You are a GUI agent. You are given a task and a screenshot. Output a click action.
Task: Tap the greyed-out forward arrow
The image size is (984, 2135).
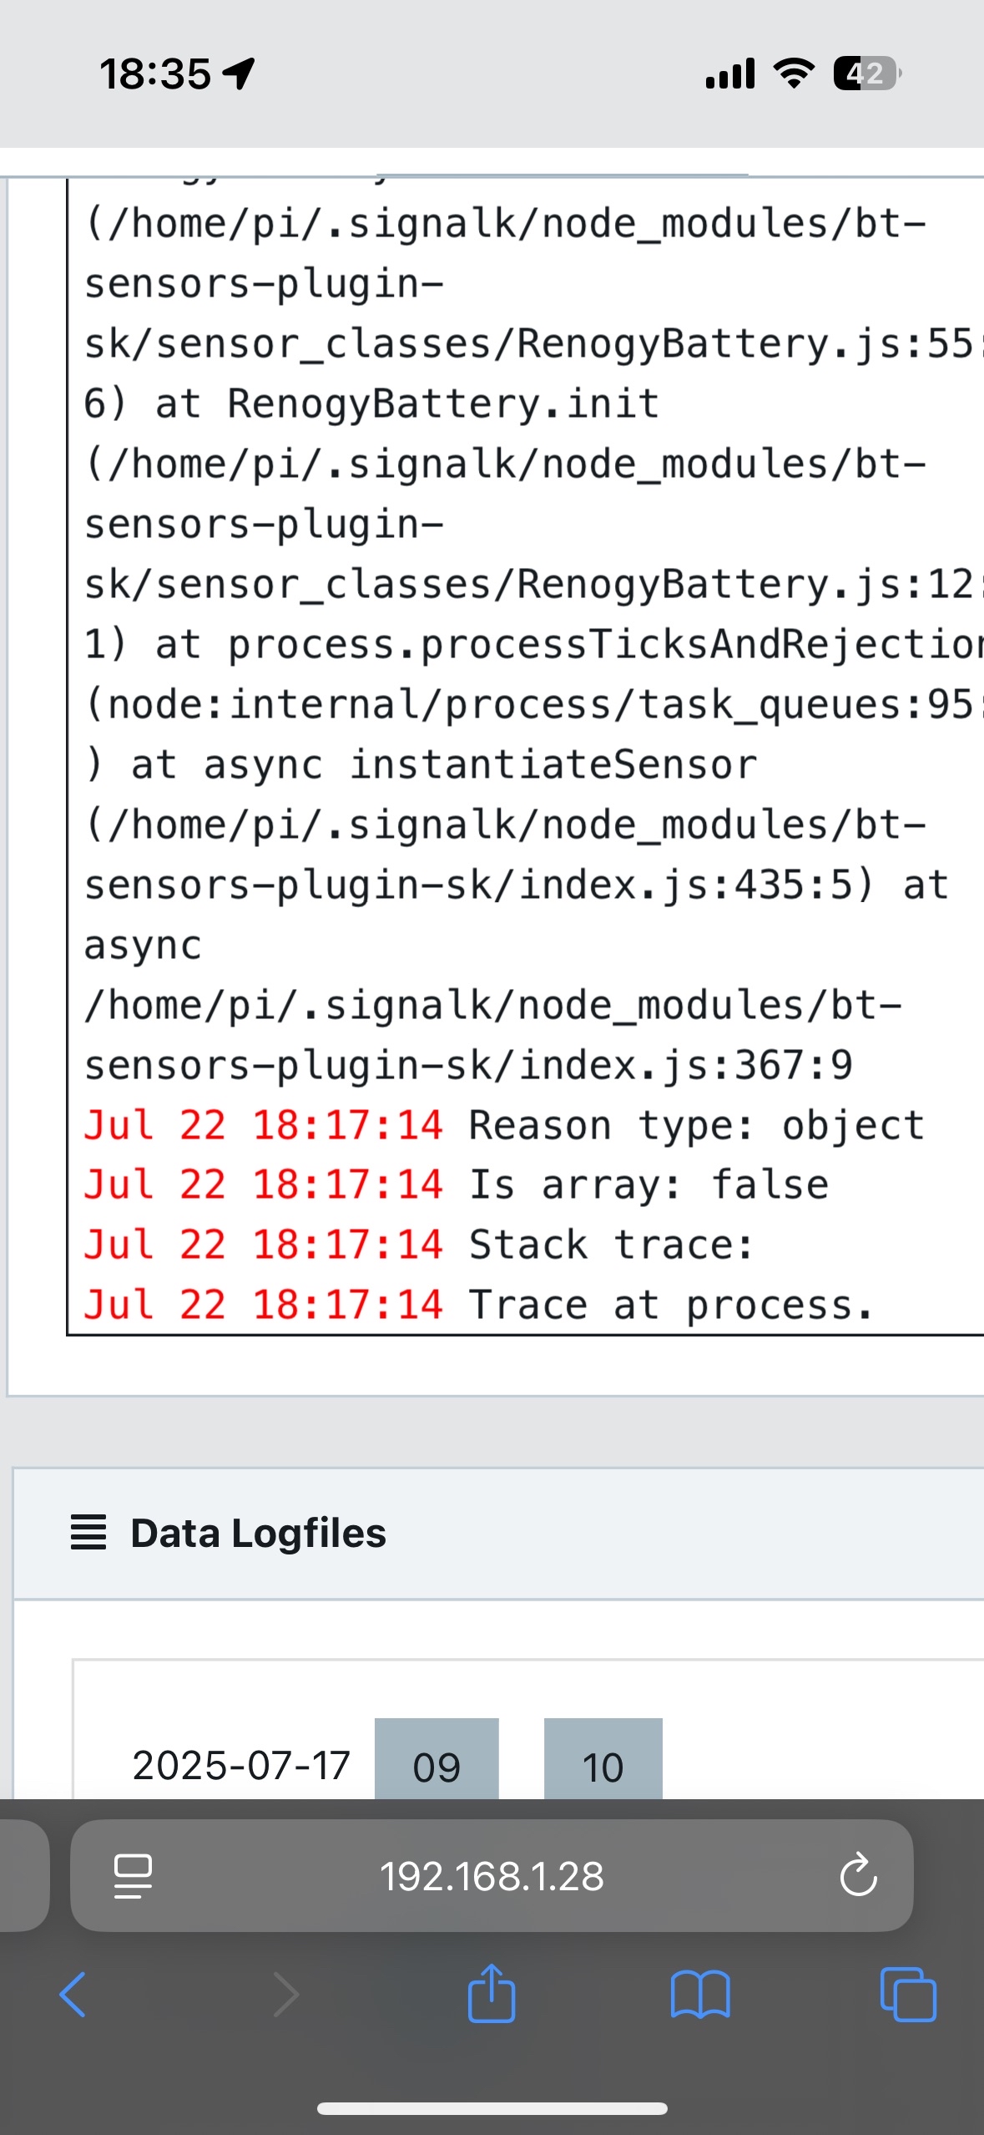tap(285, 1995)
